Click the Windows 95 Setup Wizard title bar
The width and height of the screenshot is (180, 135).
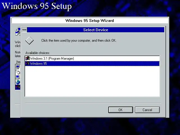click(x=90, y=21)
